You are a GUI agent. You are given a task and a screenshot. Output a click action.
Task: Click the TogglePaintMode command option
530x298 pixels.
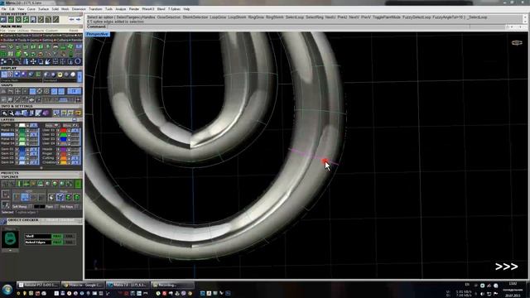click(387, 17)
